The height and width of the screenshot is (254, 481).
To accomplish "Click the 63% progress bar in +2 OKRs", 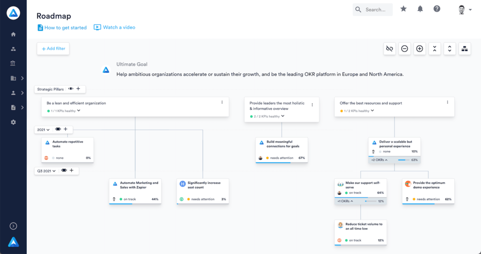I will (x=403, y=160).
